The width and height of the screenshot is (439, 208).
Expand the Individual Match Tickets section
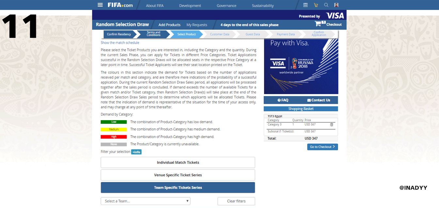coord(178,162)
